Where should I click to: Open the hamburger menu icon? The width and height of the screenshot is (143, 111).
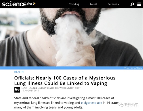(x=139, y=4)
